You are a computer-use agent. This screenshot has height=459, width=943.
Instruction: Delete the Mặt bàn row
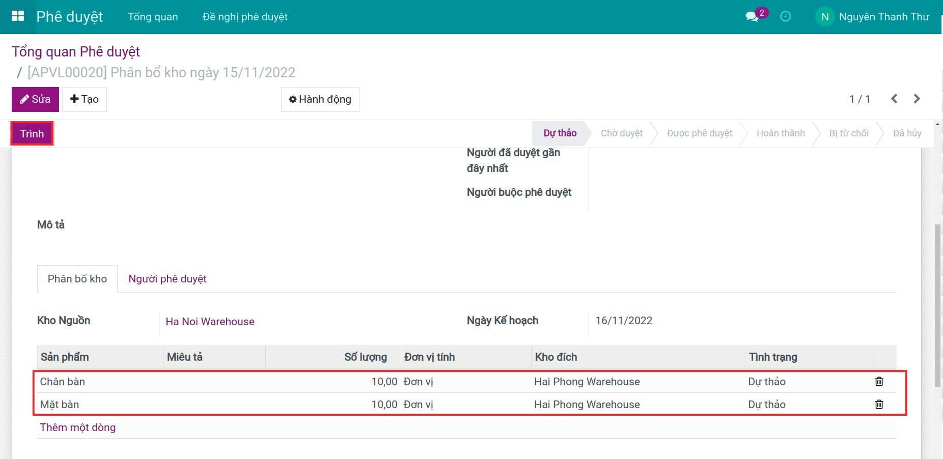coord(879,405)
